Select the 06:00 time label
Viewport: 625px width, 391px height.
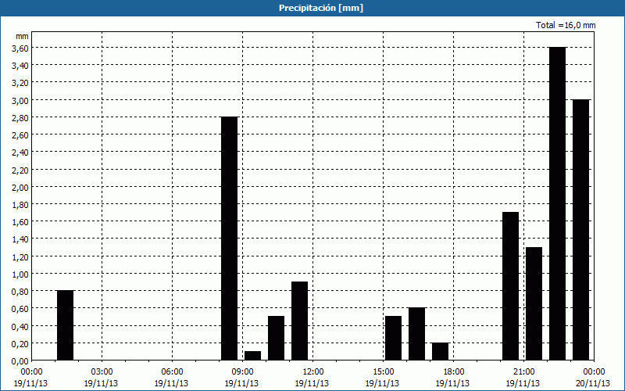pos(173,372)
